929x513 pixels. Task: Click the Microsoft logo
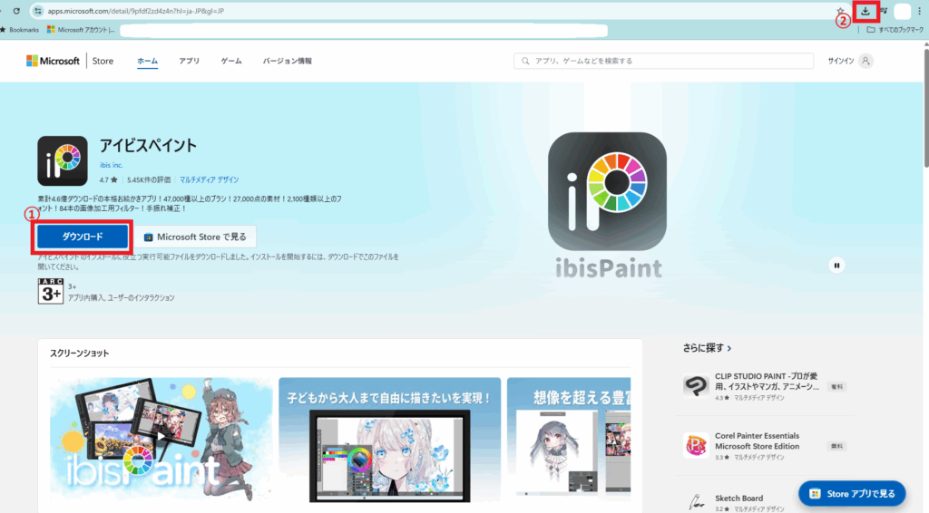(x=53, y=61)
